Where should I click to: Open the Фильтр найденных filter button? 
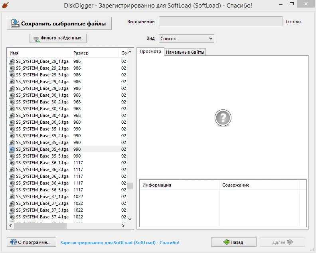coord(58,38)
